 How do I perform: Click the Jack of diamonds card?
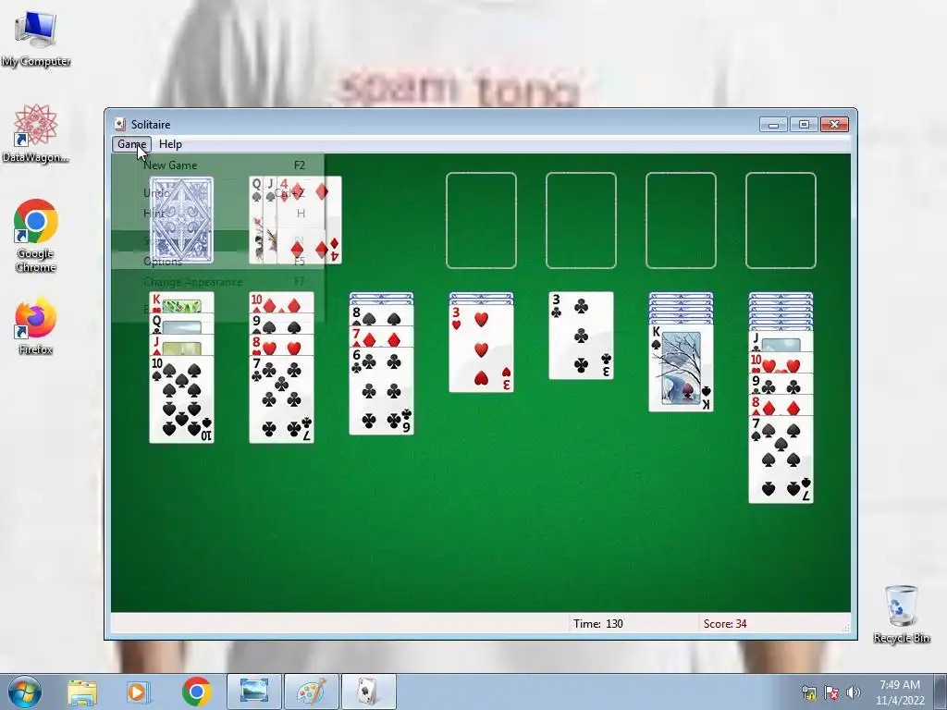click(x=181, y=345)
